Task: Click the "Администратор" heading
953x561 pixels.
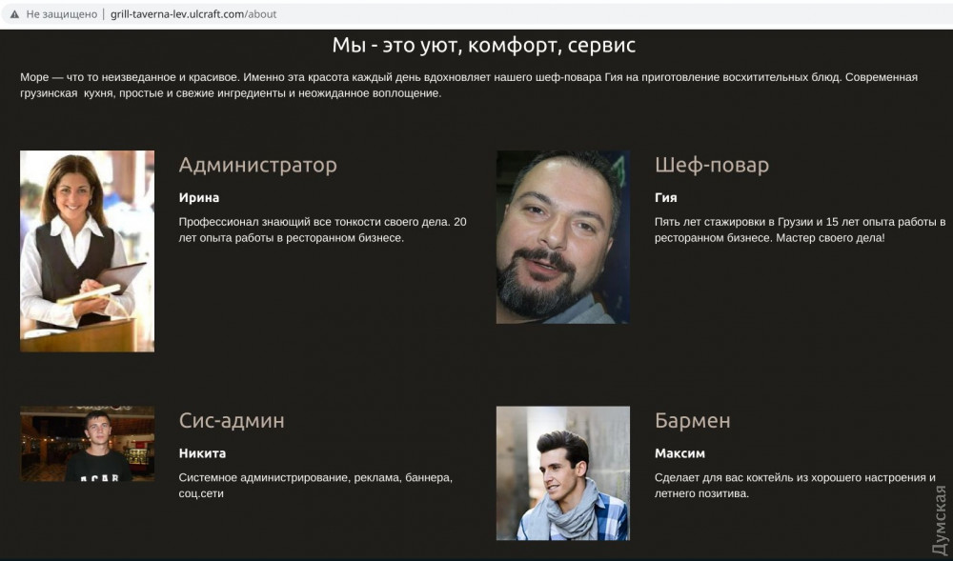Action: 257,165
